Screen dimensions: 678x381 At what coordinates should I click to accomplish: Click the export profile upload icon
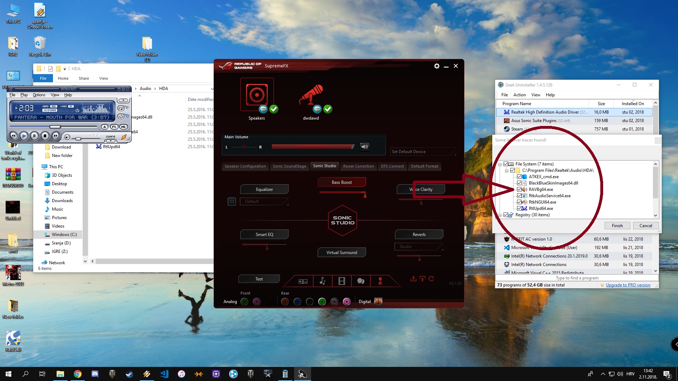coord(422,279)
